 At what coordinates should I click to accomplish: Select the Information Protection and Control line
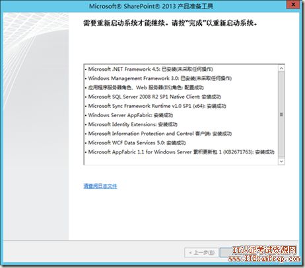(158, 134)
